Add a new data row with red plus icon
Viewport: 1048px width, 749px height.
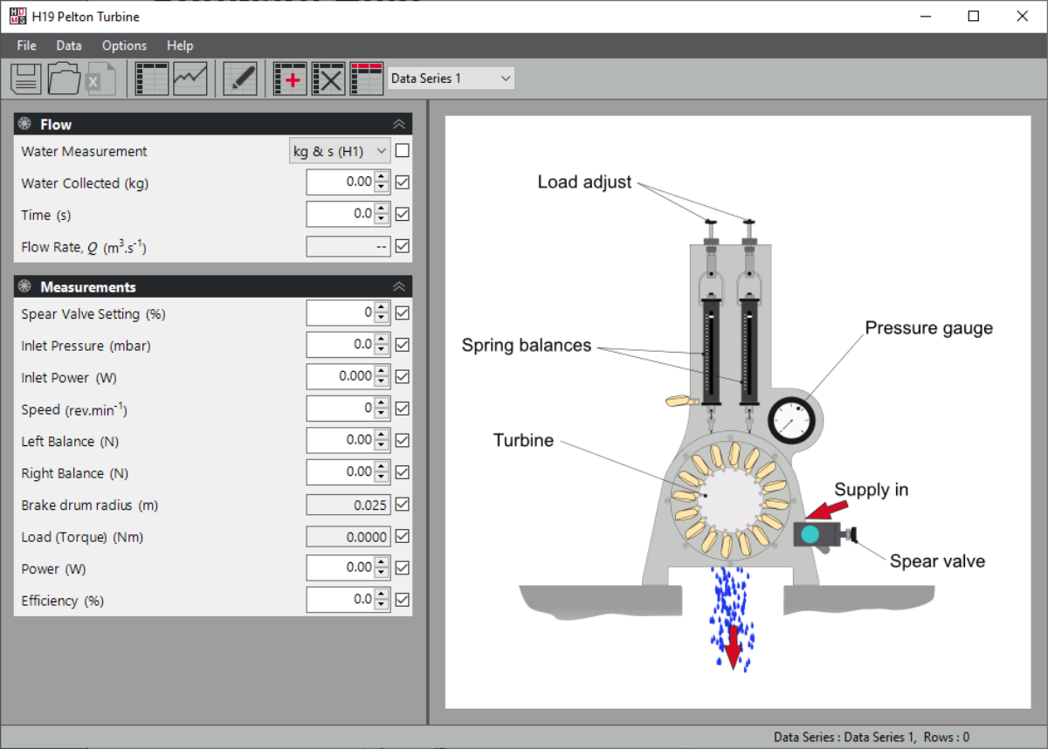pyautogui.click(x=290, y=79)
